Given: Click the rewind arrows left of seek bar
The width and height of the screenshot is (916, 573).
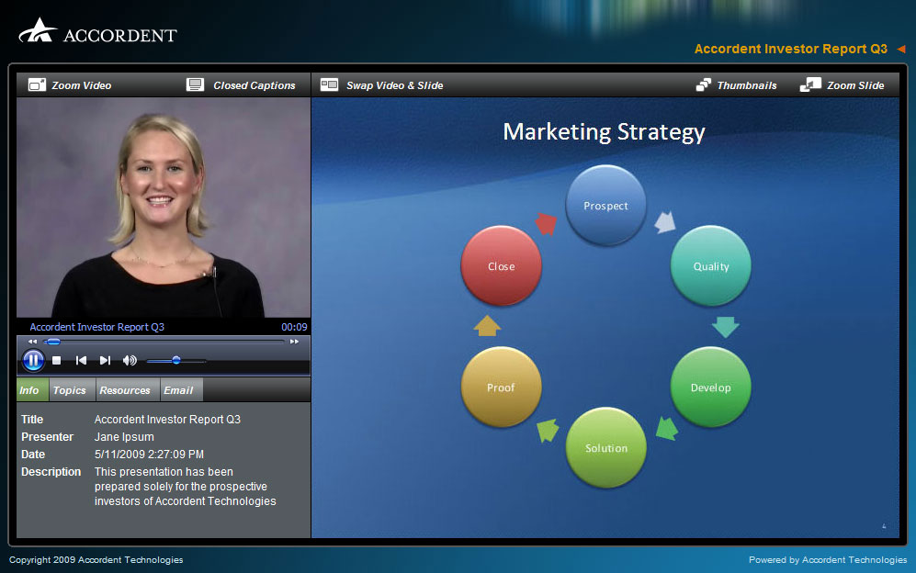Looking at the screenshot, I should pyautogui.click(x=32, y=341).
